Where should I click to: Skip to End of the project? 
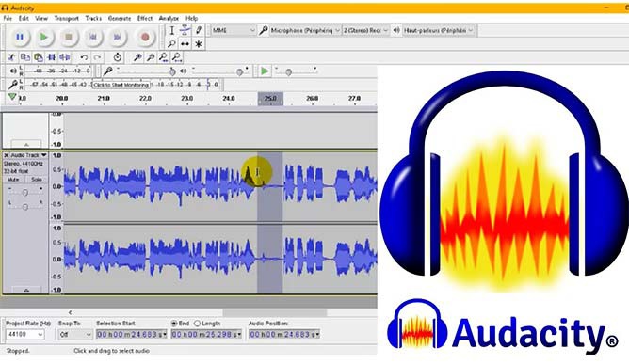[117, 37]
